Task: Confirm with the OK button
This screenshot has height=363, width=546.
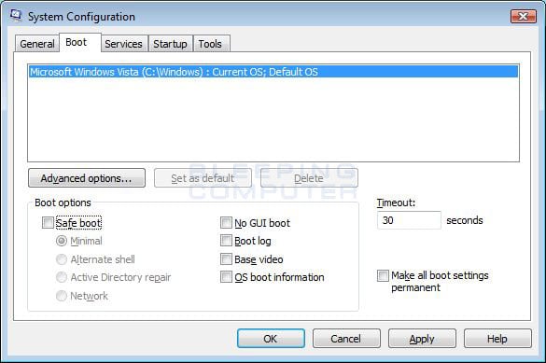Action: coord(271,339)
